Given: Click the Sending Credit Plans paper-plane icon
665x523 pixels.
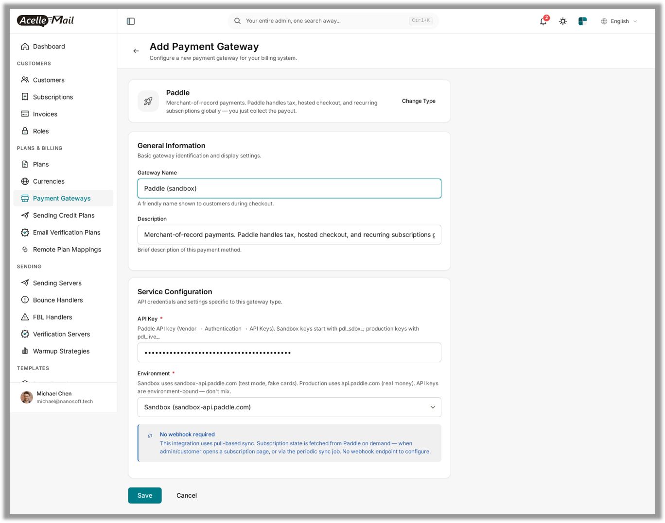Looking at the screenshot, I should point(25,215).
